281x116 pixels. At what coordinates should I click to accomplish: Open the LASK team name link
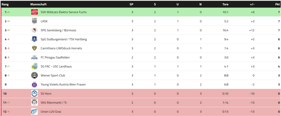(x=44, y=21)
